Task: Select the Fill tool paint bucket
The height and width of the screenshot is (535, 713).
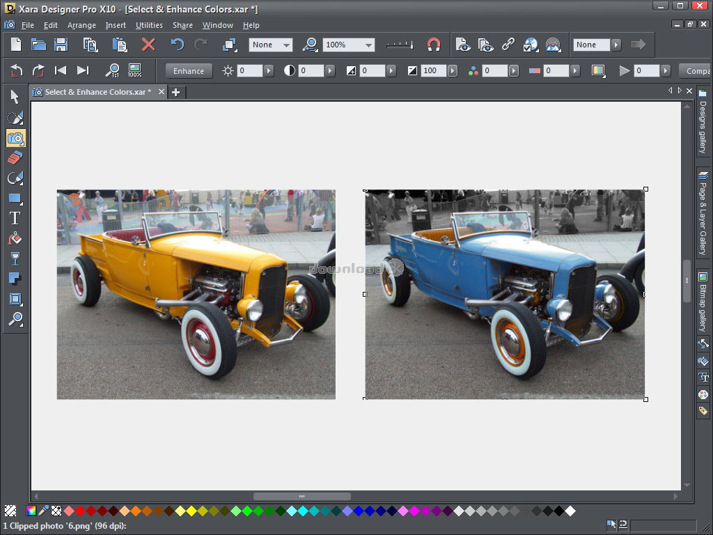Action: pos(15,239)
